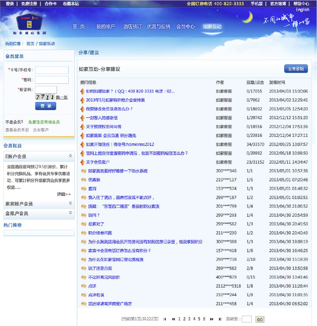The width and height of the screenshot is (317, 326).
Task: Open thread 不让奸商见风涨价
Action: [104, 277]
